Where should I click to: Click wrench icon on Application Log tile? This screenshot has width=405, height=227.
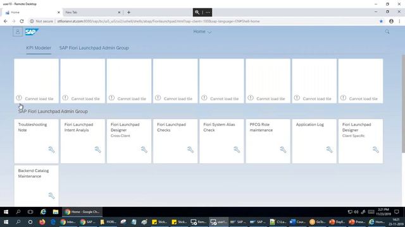point(329,150)
